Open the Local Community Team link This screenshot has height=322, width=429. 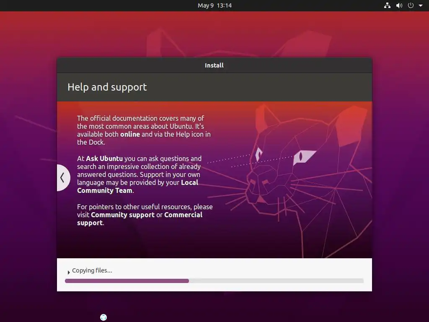click(x=137, y=187)
